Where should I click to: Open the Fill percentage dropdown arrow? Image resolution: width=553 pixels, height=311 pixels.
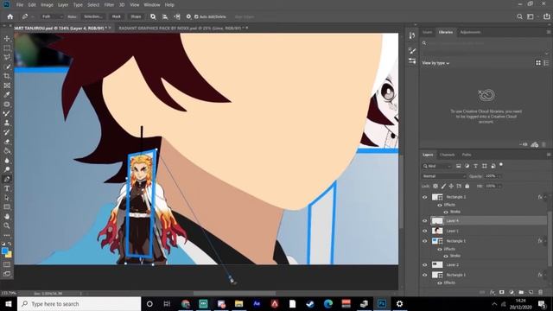499,186
